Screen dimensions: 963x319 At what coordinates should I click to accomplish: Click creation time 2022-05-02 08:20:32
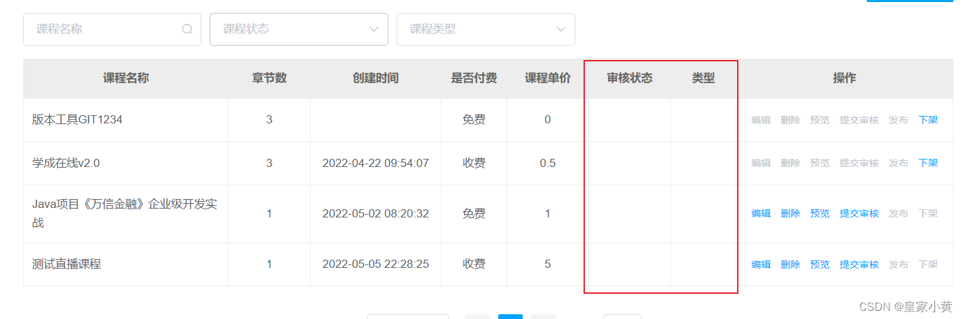tap(375, 213)
